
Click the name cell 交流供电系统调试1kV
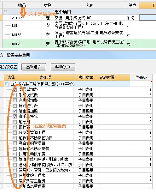tap(90, 18)
